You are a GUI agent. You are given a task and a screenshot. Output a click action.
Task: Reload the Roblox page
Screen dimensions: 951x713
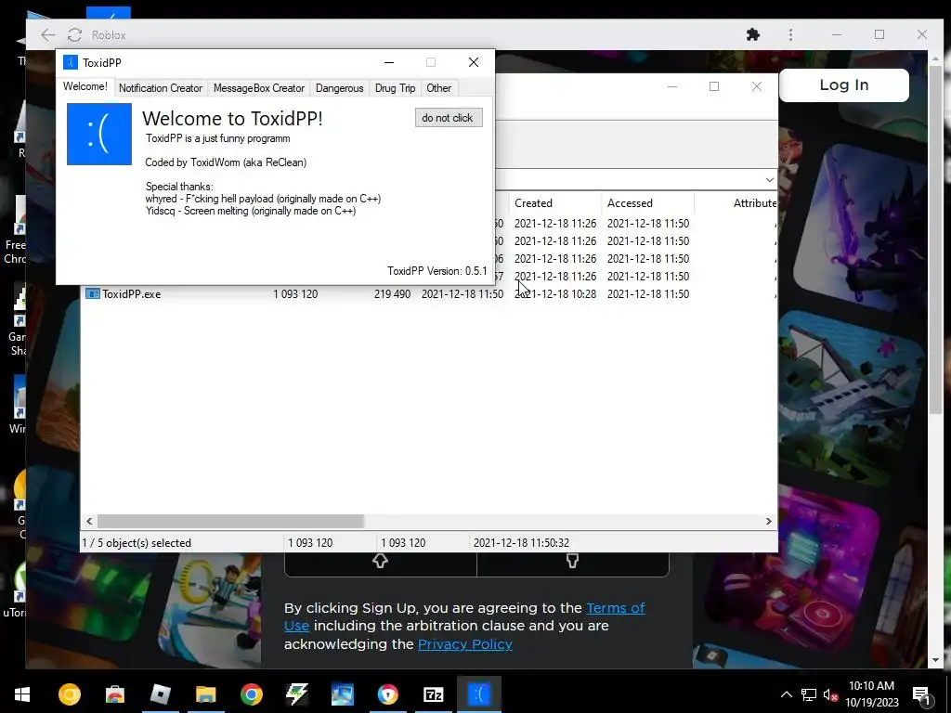pos(74,35)
